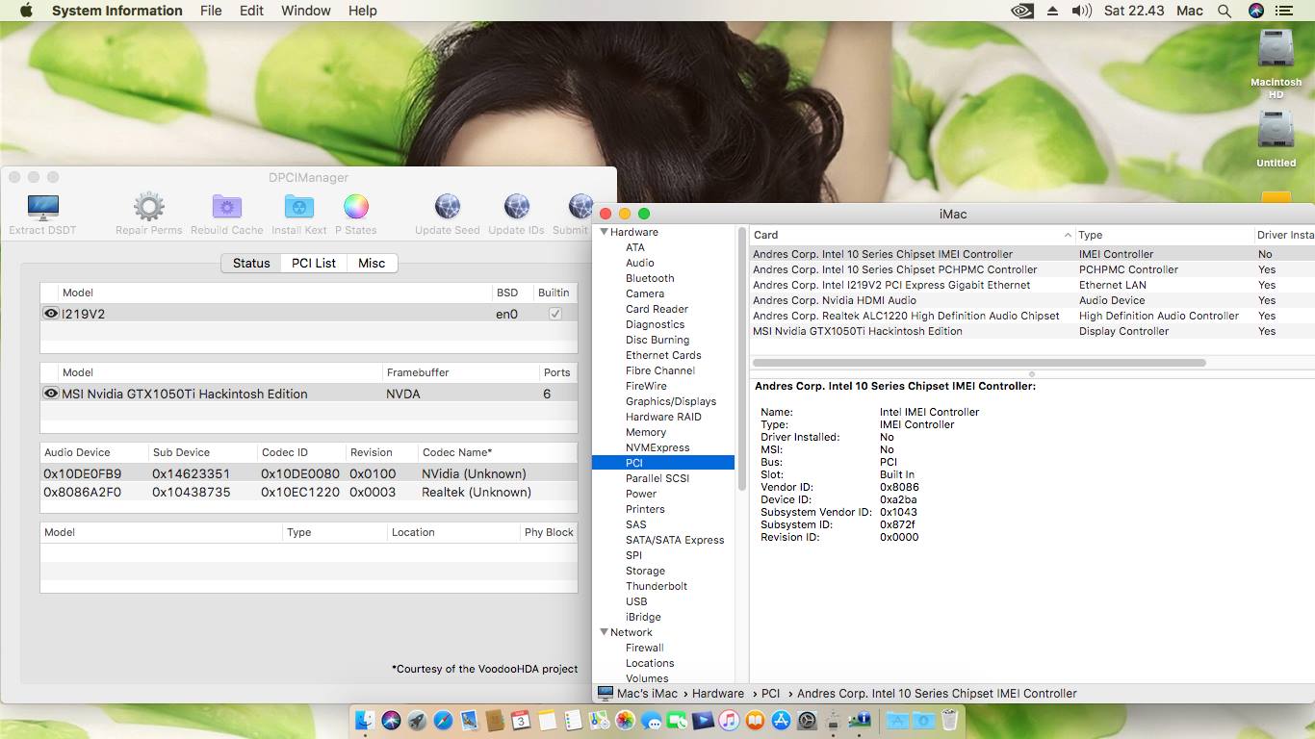Click the Install Kext folder icon
Image resolution: width=1315 pixels, height=739 pixels.
click(299, 208)
